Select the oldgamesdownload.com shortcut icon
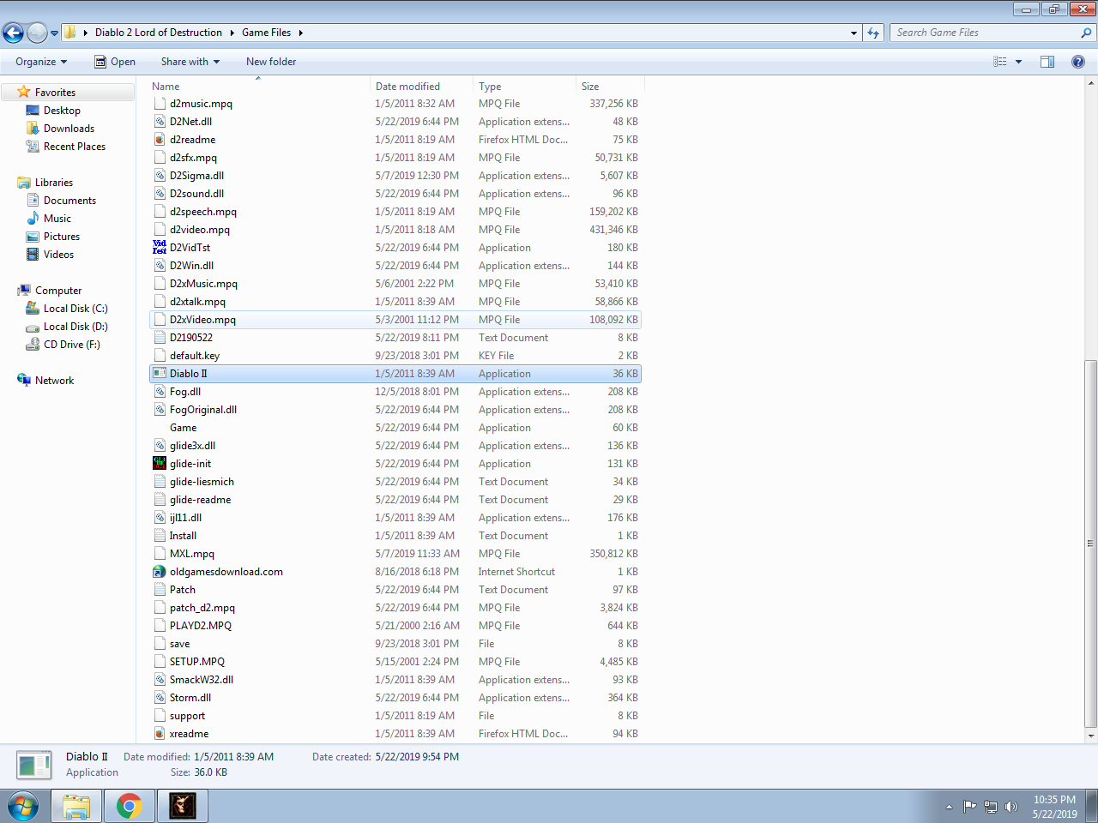This screenshot has width=1098, height=823. [160, 572]
